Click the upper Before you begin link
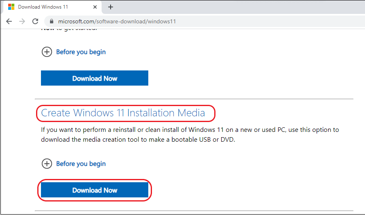Image resolution: width=365 pixels, height=215 pixels. coord(81,52)
